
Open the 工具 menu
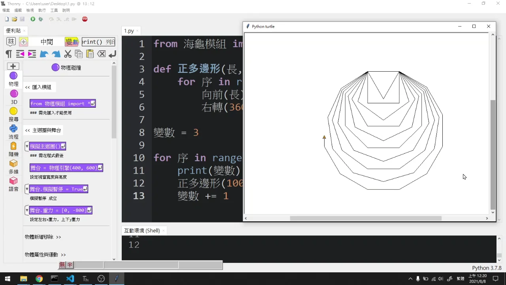(54, 10)
